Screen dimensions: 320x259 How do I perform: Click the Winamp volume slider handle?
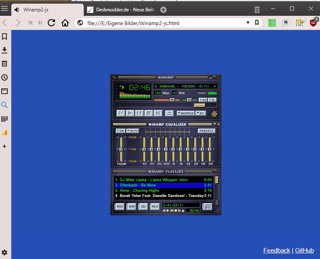pos(172,100)
